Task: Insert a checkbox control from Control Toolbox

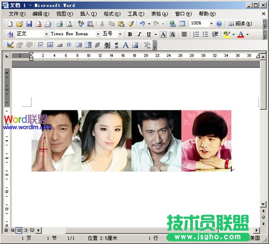Action: click(41, 45)
